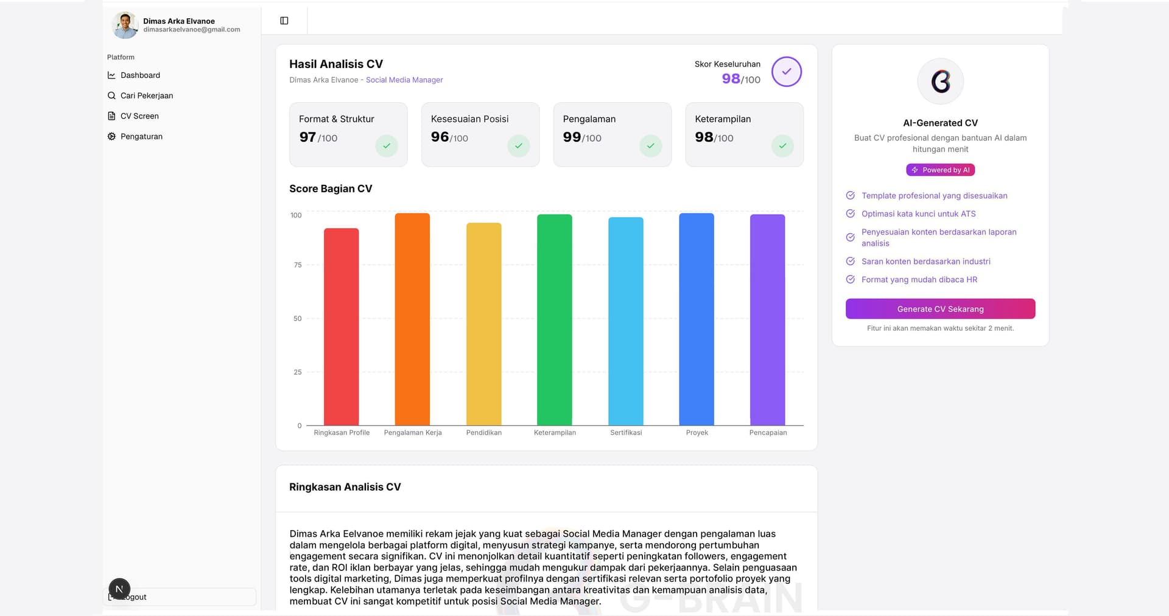Click the green check on Format & Struktur card

coord(387,146)
